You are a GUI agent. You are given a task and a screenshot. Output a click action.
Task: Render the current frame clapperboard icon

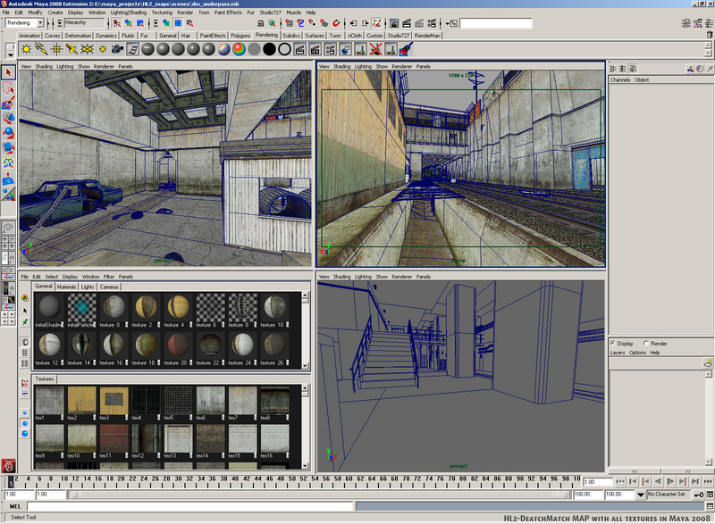407,23
